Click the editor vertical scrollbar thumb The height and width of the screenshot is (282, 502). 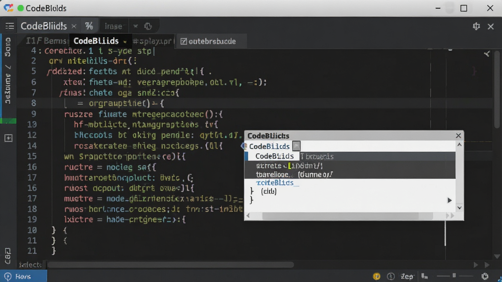[x=497, y=90]
